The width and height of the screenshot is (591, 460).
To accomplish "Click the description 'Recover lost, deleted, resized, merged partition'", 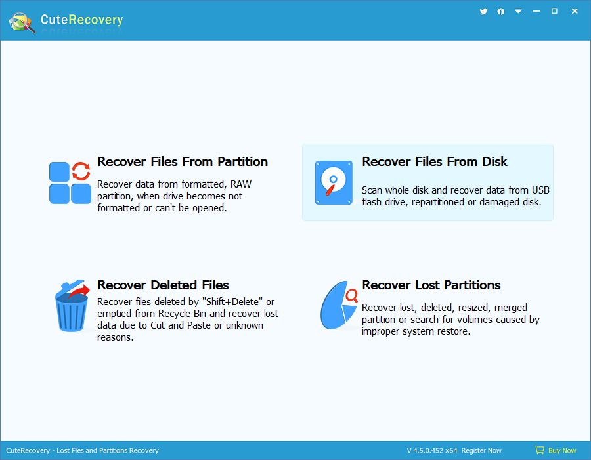I will point(450,320).
